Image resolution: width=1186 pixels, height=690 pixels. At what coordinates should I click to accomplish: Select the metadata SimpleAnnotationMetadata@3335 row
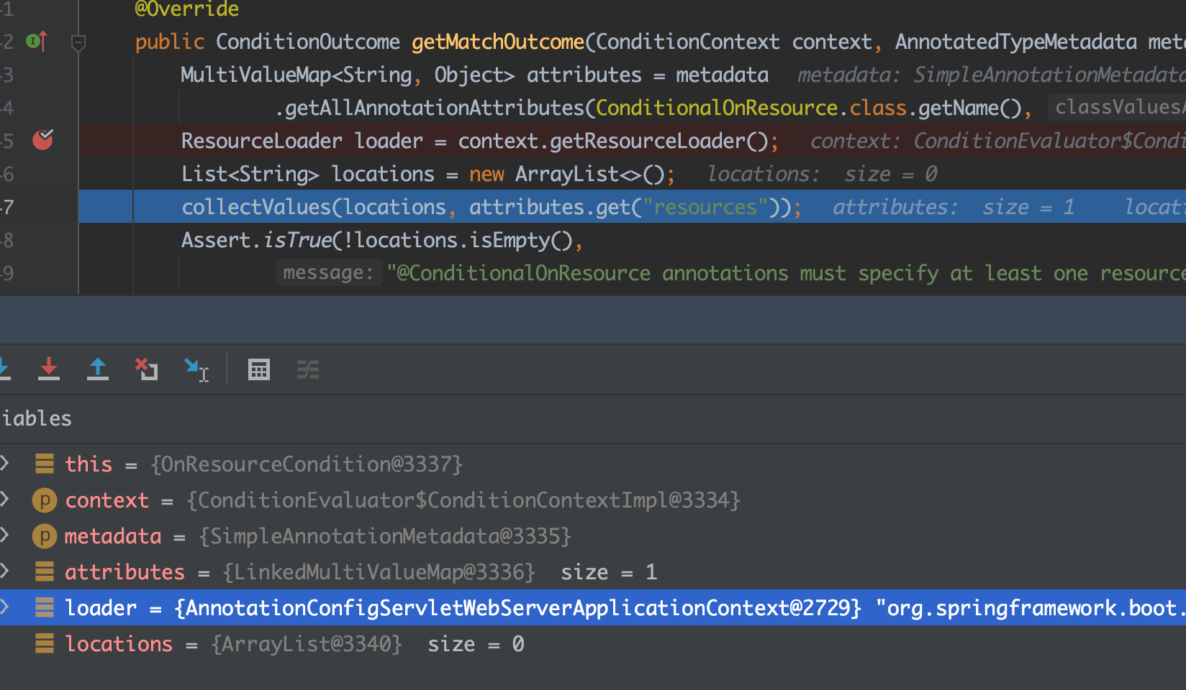(593, 535)
